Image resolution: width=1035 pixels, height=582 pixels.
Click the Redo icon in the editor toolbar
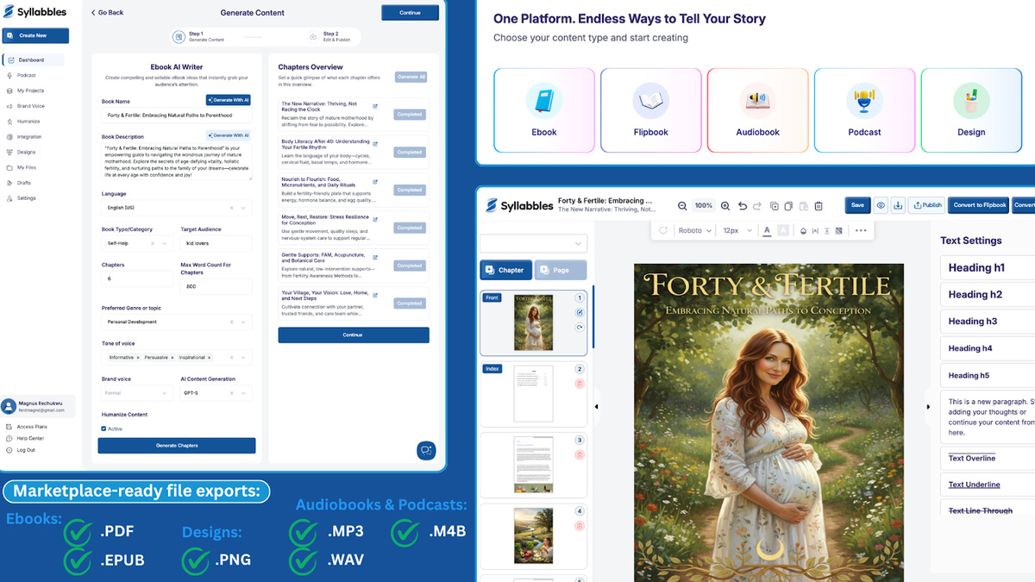point(756,206)
